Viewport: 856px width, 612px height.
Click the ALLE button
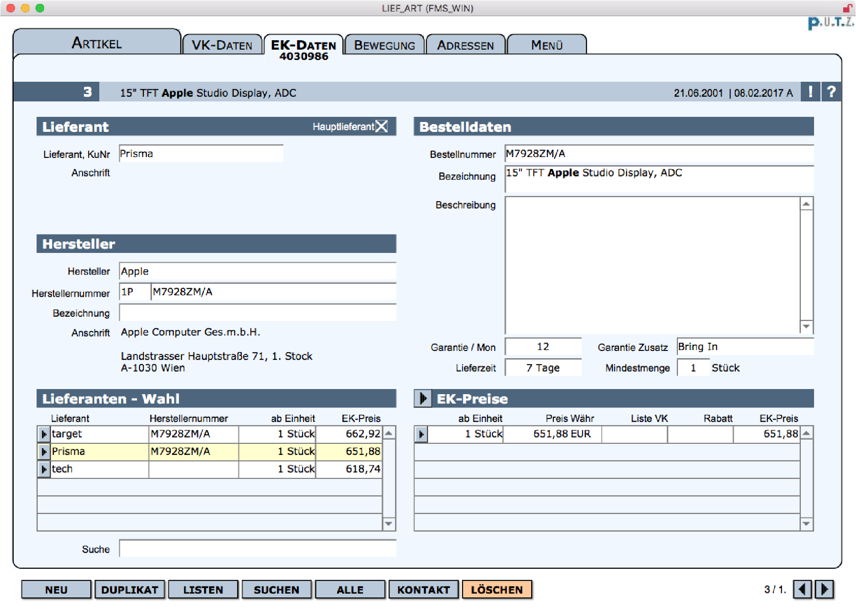(x=350, y=590)
